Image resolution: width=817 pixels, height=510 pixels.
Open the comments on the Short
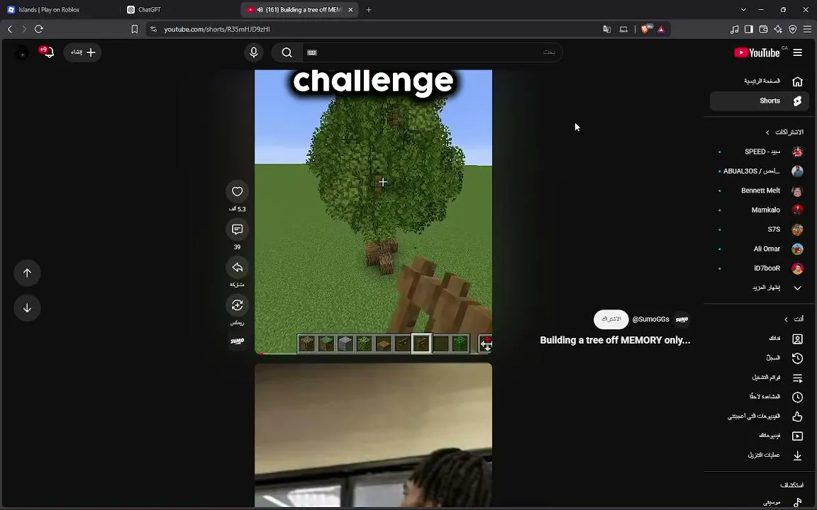coord(237,229)
